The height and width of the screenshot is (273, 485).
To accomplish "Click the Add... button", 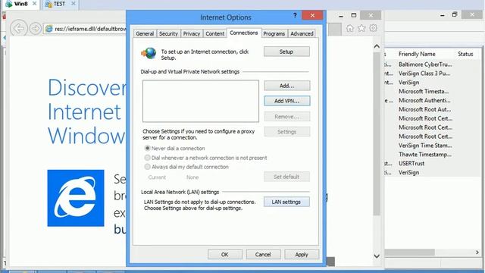I will [287, 86].
